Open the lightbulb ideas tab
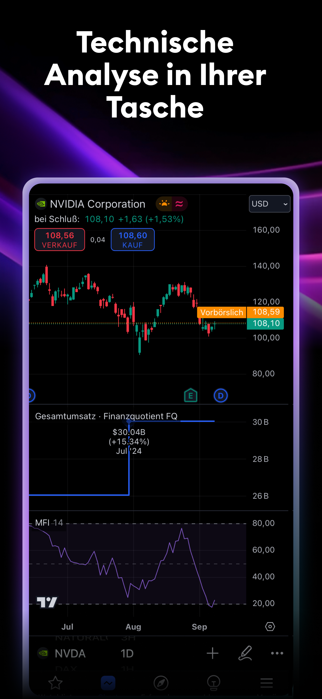The image size is (322, 699). [x=214, y=683]
